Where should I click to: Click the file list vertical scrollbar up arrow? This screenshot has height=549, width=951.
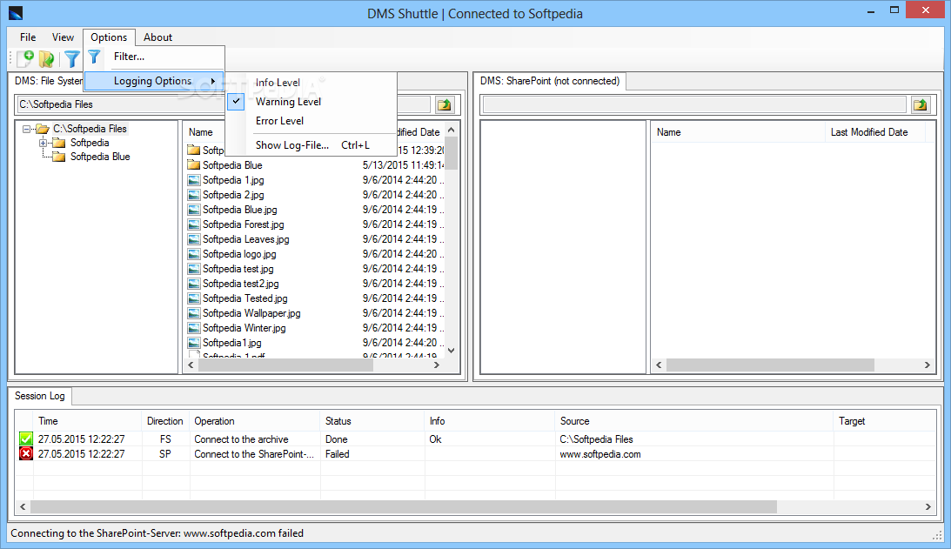[x=452, y=130]
